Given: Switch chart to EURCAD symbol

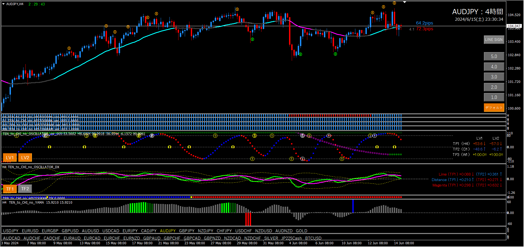Looking at the screenshot, I should coord(92,238).
